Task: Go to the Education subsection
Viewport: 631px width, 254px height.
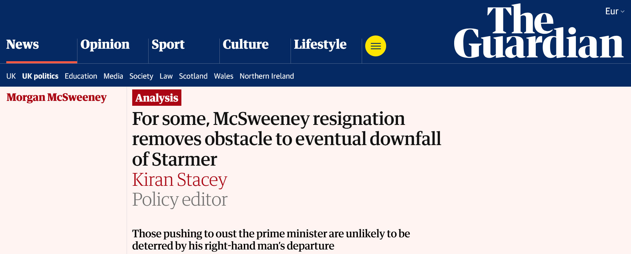Action: pos(81,76)
